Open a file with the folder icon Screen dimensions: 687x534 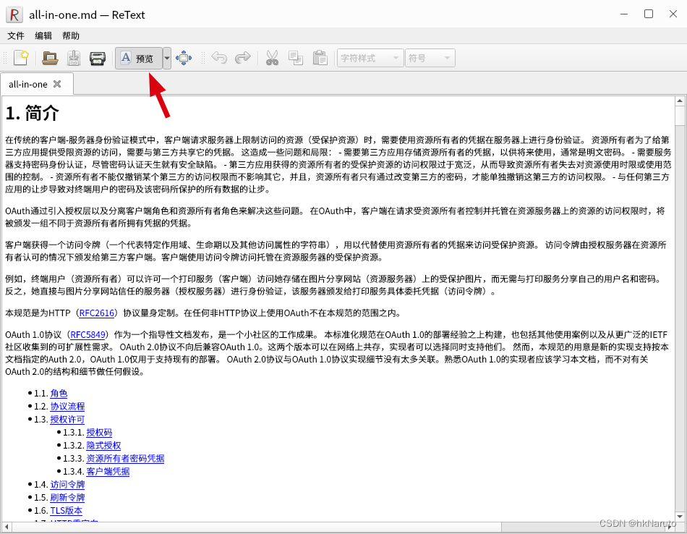49,59
